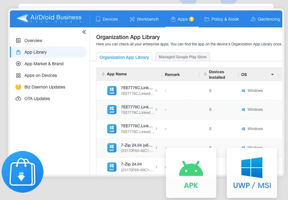Open the Workbench tab
This screenshot has width=288, height=200.
coord(144,19)
